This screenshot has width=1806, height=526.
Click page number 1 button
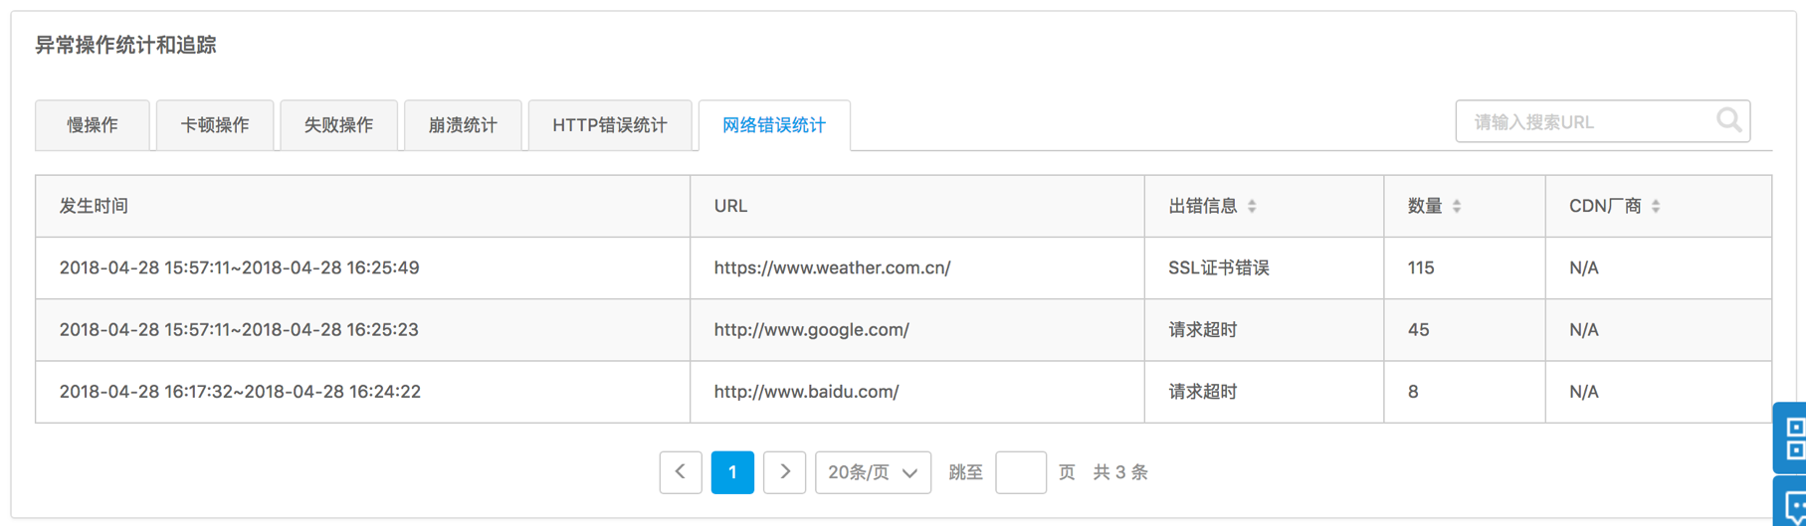(732, 472)
